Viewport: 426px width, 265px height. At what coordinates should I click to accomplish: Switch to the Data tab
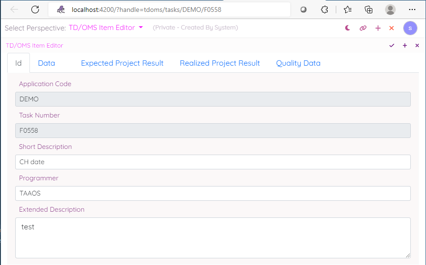coord(47,63)
